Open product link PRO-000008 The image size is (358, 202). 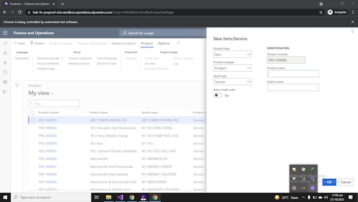[x=47, y=174]
